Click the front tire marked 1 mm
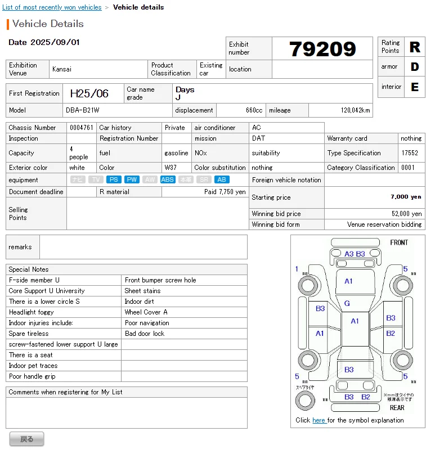This screenshot has height=454, width=426. tap(308, 285)
